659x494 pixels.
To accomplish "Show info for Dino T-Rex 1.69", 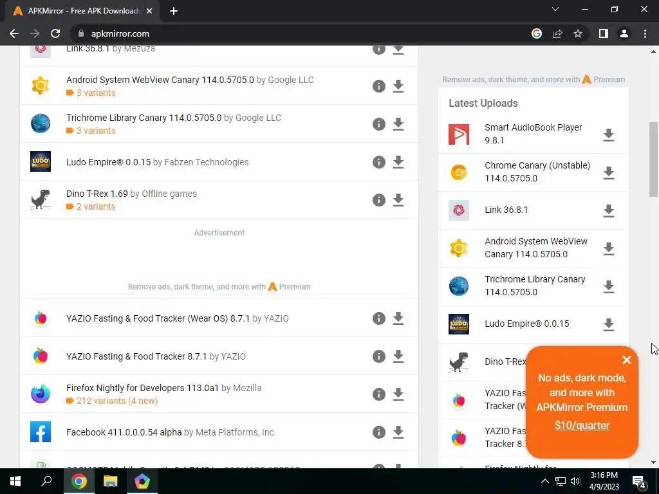I will pyautogui.click(x=378, y=200).
